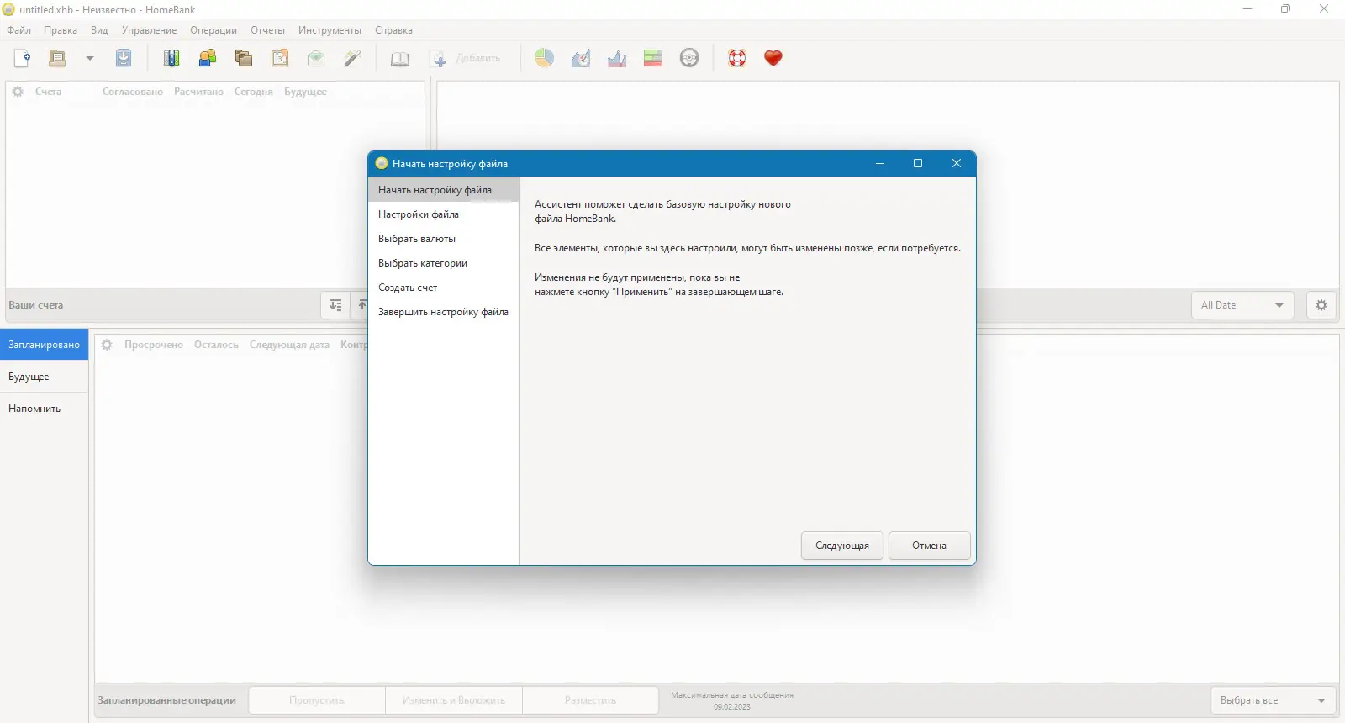This screenshot has height=723, width=1345.
Task: Select the 'Выбрать категории' step
Action: 444,263
